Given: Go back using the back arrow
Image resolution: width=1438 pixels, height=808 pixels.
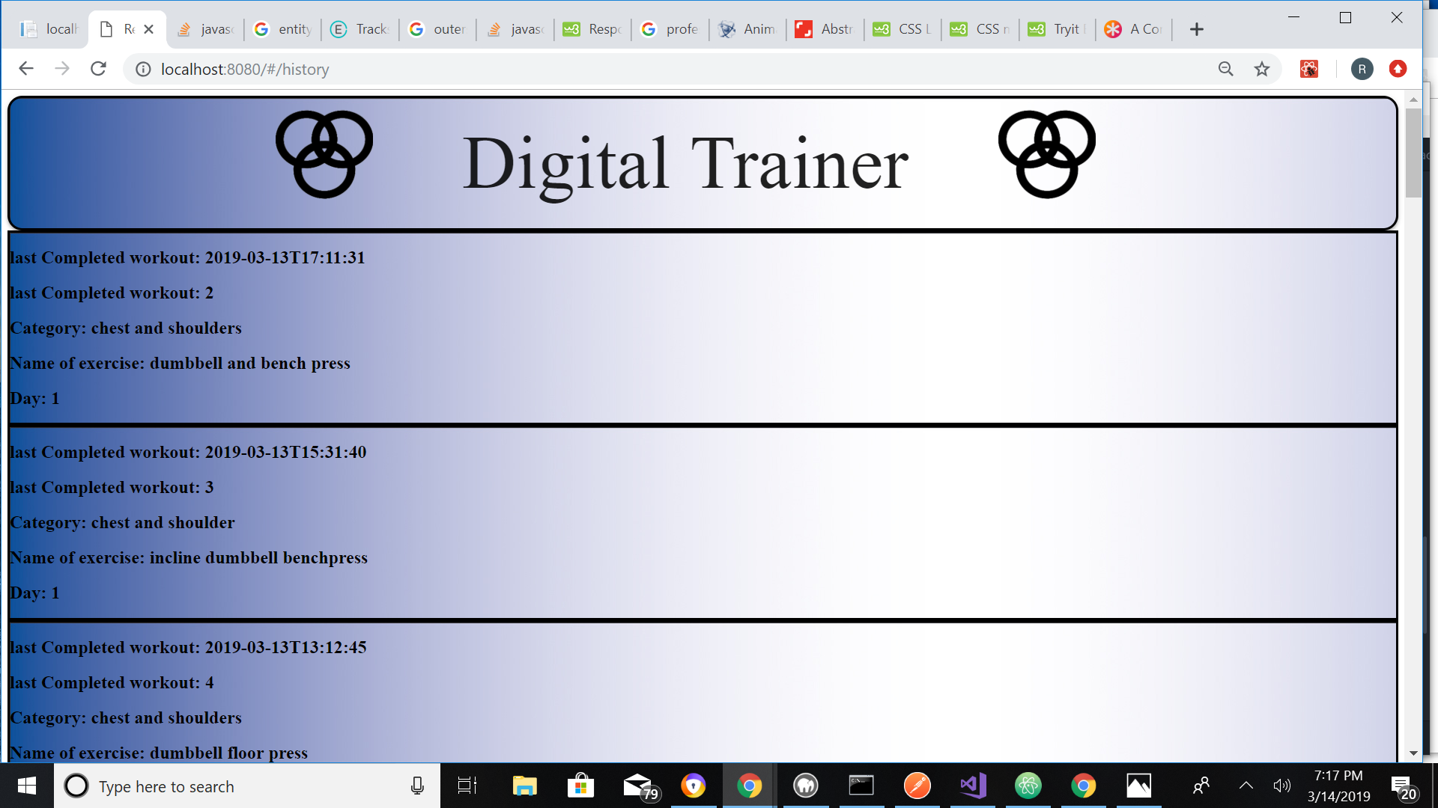Looking at the screenshot, I should pyautogui.click(x=26, y=69).
